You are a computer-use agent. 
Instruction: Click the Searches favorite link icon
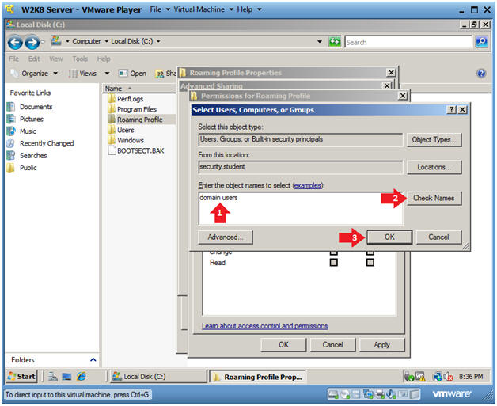click(10, 155)
